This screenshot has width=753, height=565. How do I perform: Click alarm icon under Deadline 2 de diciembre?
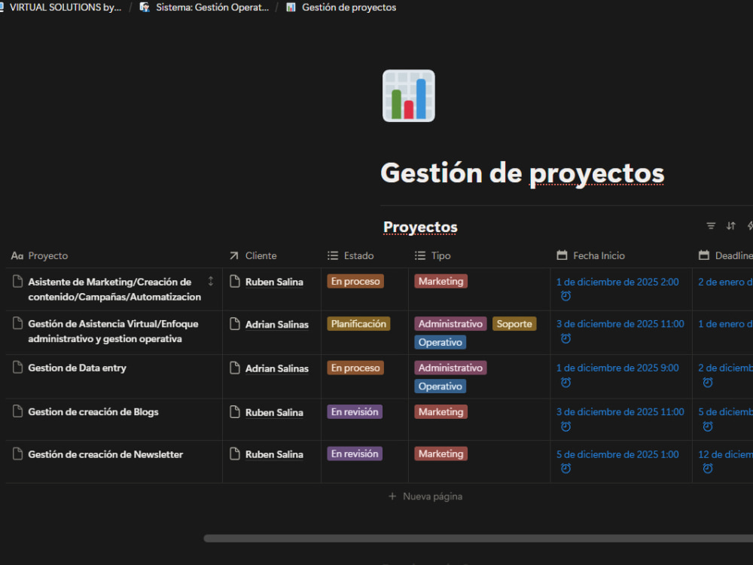pos(707,383)
